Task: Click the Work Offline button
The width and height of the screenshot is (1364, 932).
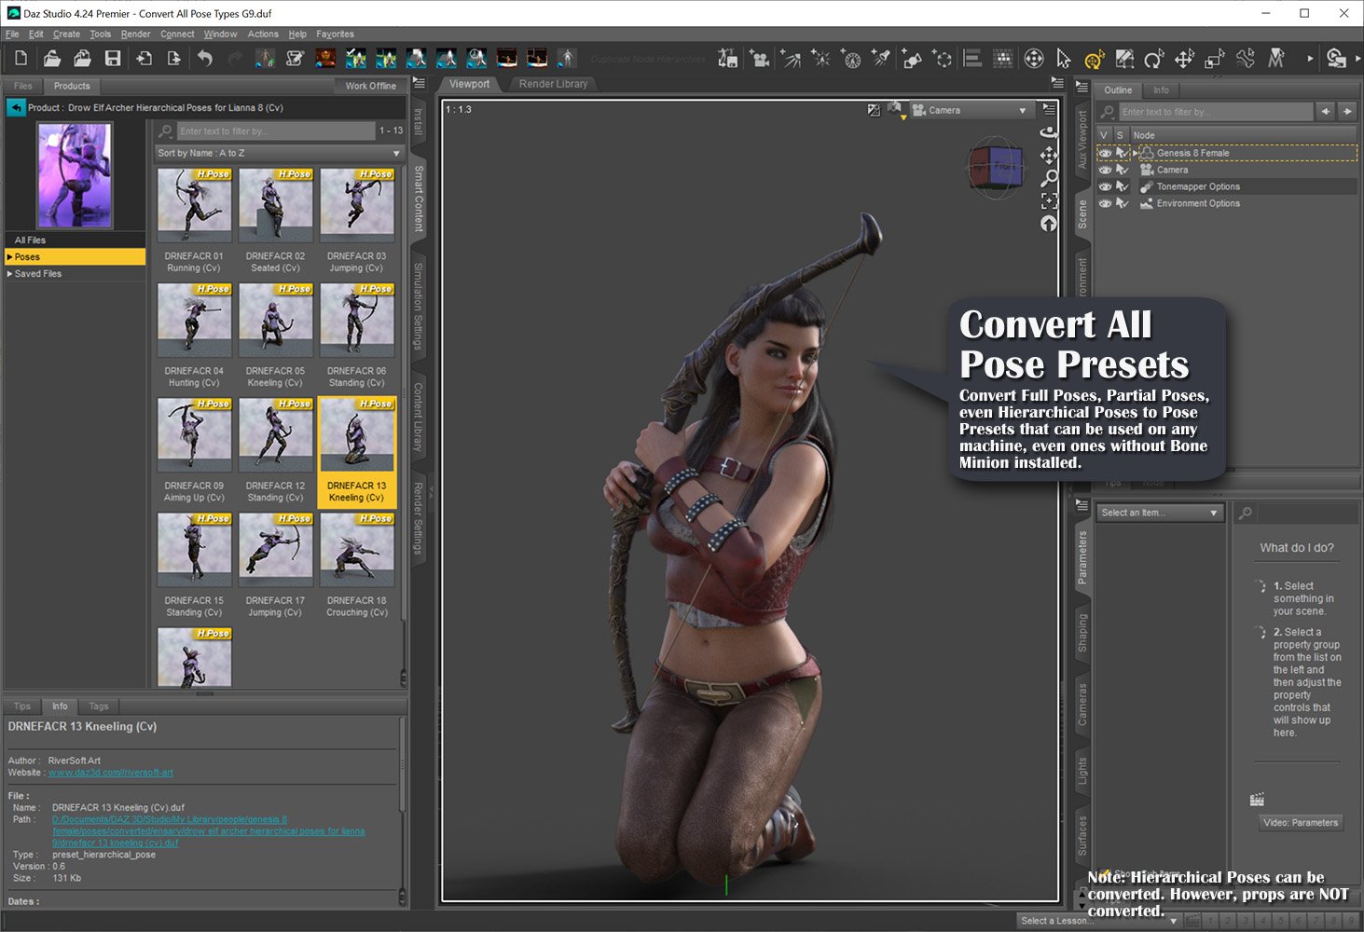Action: tap(369, 85)
